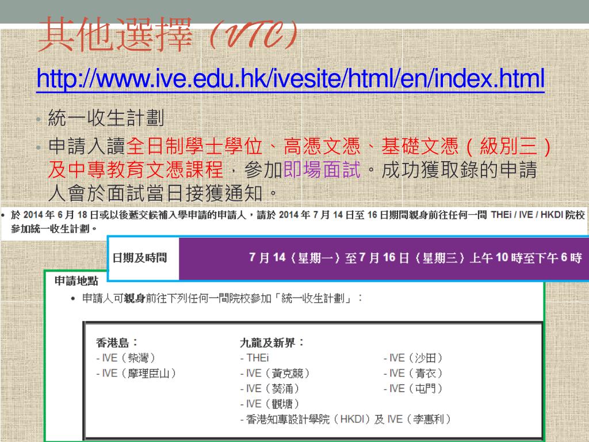This screenshot has width=589, height=442.
Task: Click the entry IVE (觀塘)
Action: click(270, 404)
